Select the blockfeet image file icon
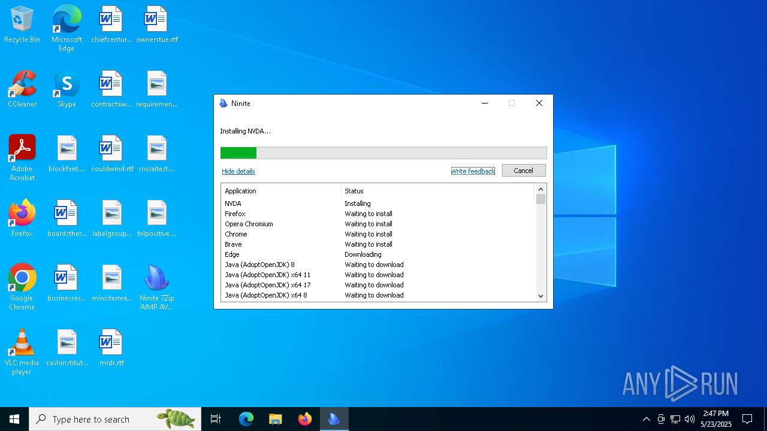 tap(67, 154)
